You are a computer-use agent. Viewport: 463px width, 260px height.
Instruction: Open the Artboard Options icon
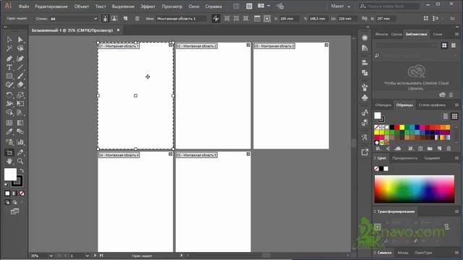[x=258, y=19]
